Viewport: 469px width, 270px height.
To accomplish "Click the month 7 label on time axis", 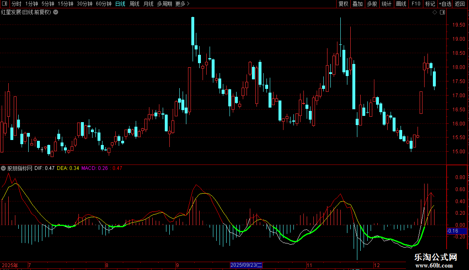I will click(29, 265).
